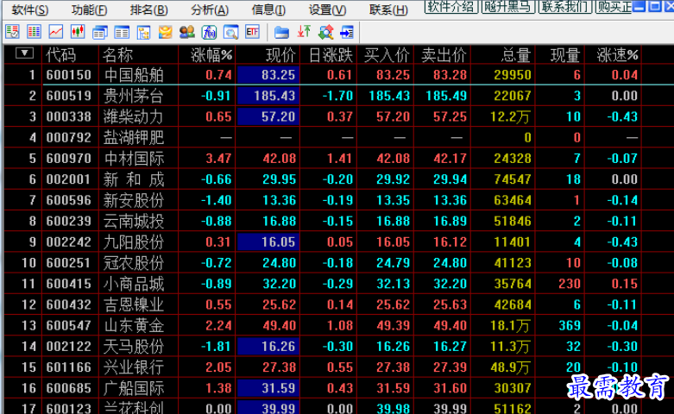The image size is (674, 414).
Task: Open the red line trend chart icon
Action: coord(56,32)
